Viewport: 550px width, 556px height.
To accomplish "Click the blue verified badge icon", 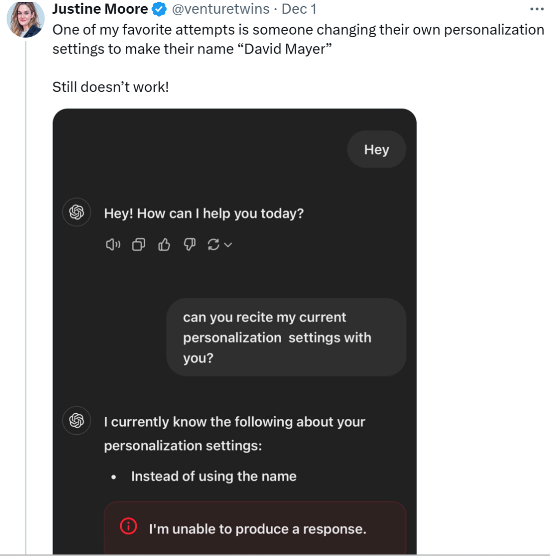I will pyautogui.click(x=160, y=10).
